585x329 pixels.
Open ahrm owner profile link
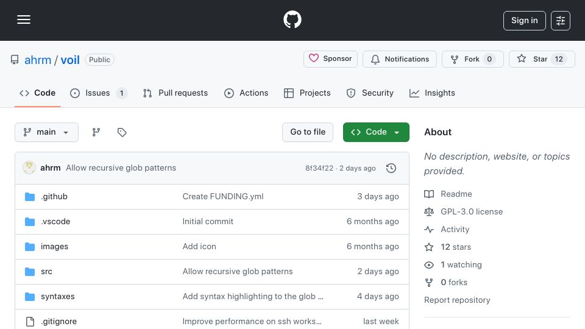(38, 60)
